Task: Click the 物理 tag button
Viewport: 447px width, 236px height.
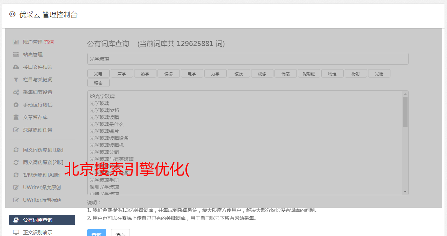Action: (332, 73)
